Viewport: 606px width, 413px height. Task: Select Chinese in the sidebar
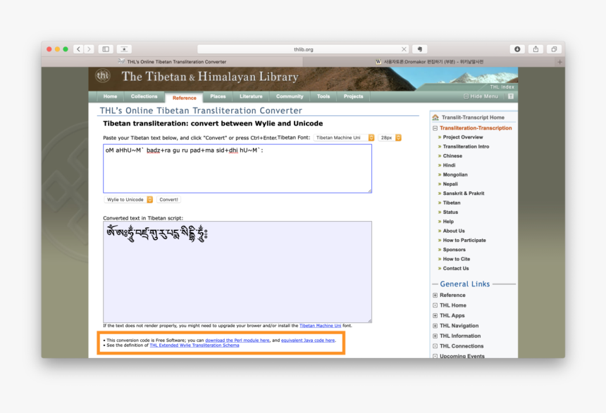click(452, 156)
